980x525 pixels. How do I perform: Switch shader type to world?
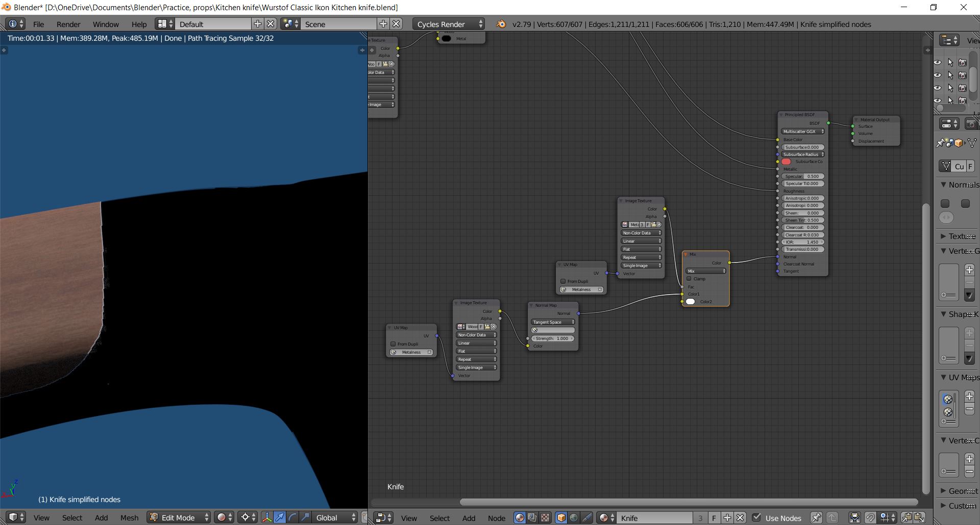click(574, 518)
